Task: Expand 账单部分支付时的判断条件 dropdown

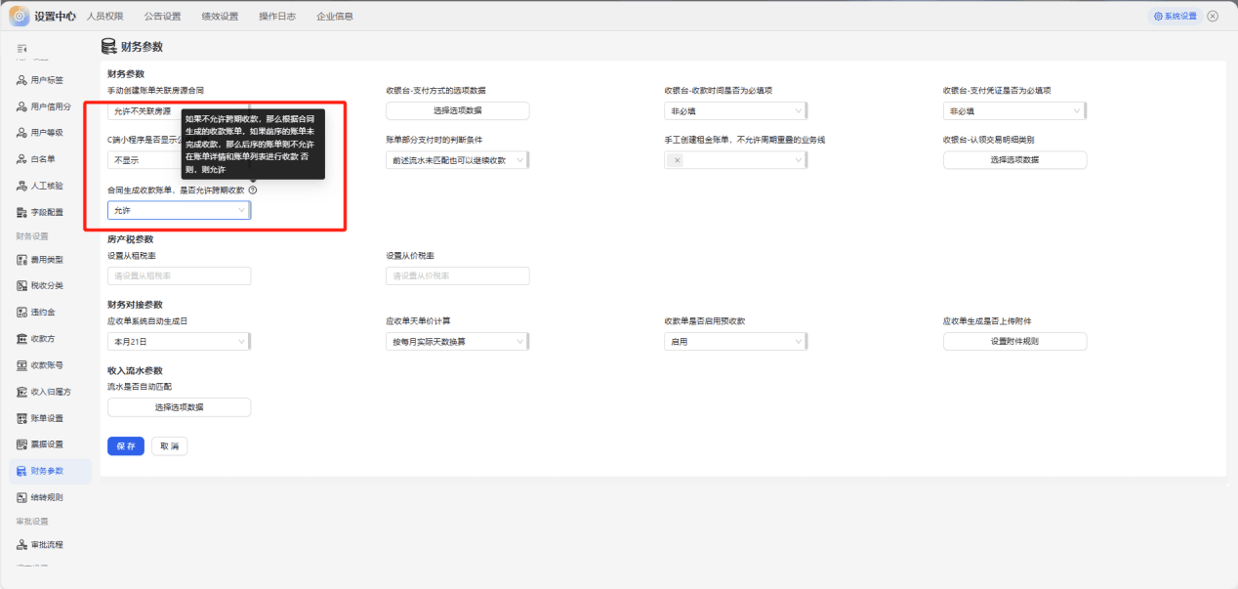Action: point(458,160)
